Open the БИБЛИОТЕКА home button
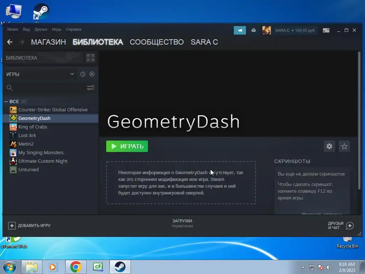Screen dimensions: 365x274 [x=44, y=58]
